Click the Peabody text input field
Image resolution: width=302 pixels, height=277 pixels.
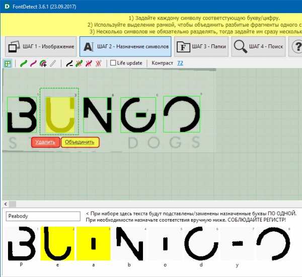(x=43, y=216)
